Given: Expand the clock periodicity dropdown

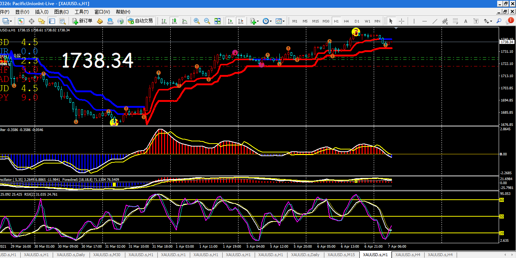Looking at the screenshot, I should 267,21.
